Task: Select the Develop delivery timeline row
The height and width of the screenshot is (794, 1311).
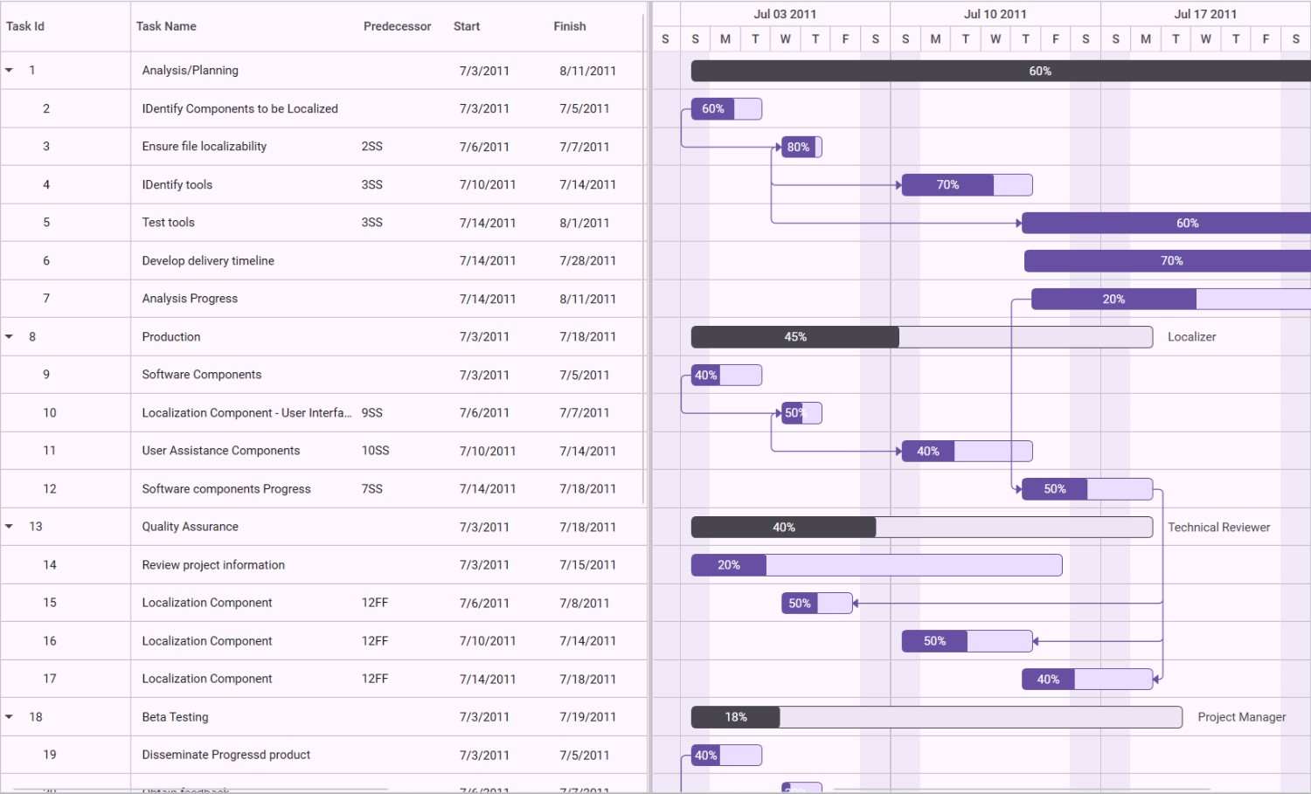Action: click(323, 260)
